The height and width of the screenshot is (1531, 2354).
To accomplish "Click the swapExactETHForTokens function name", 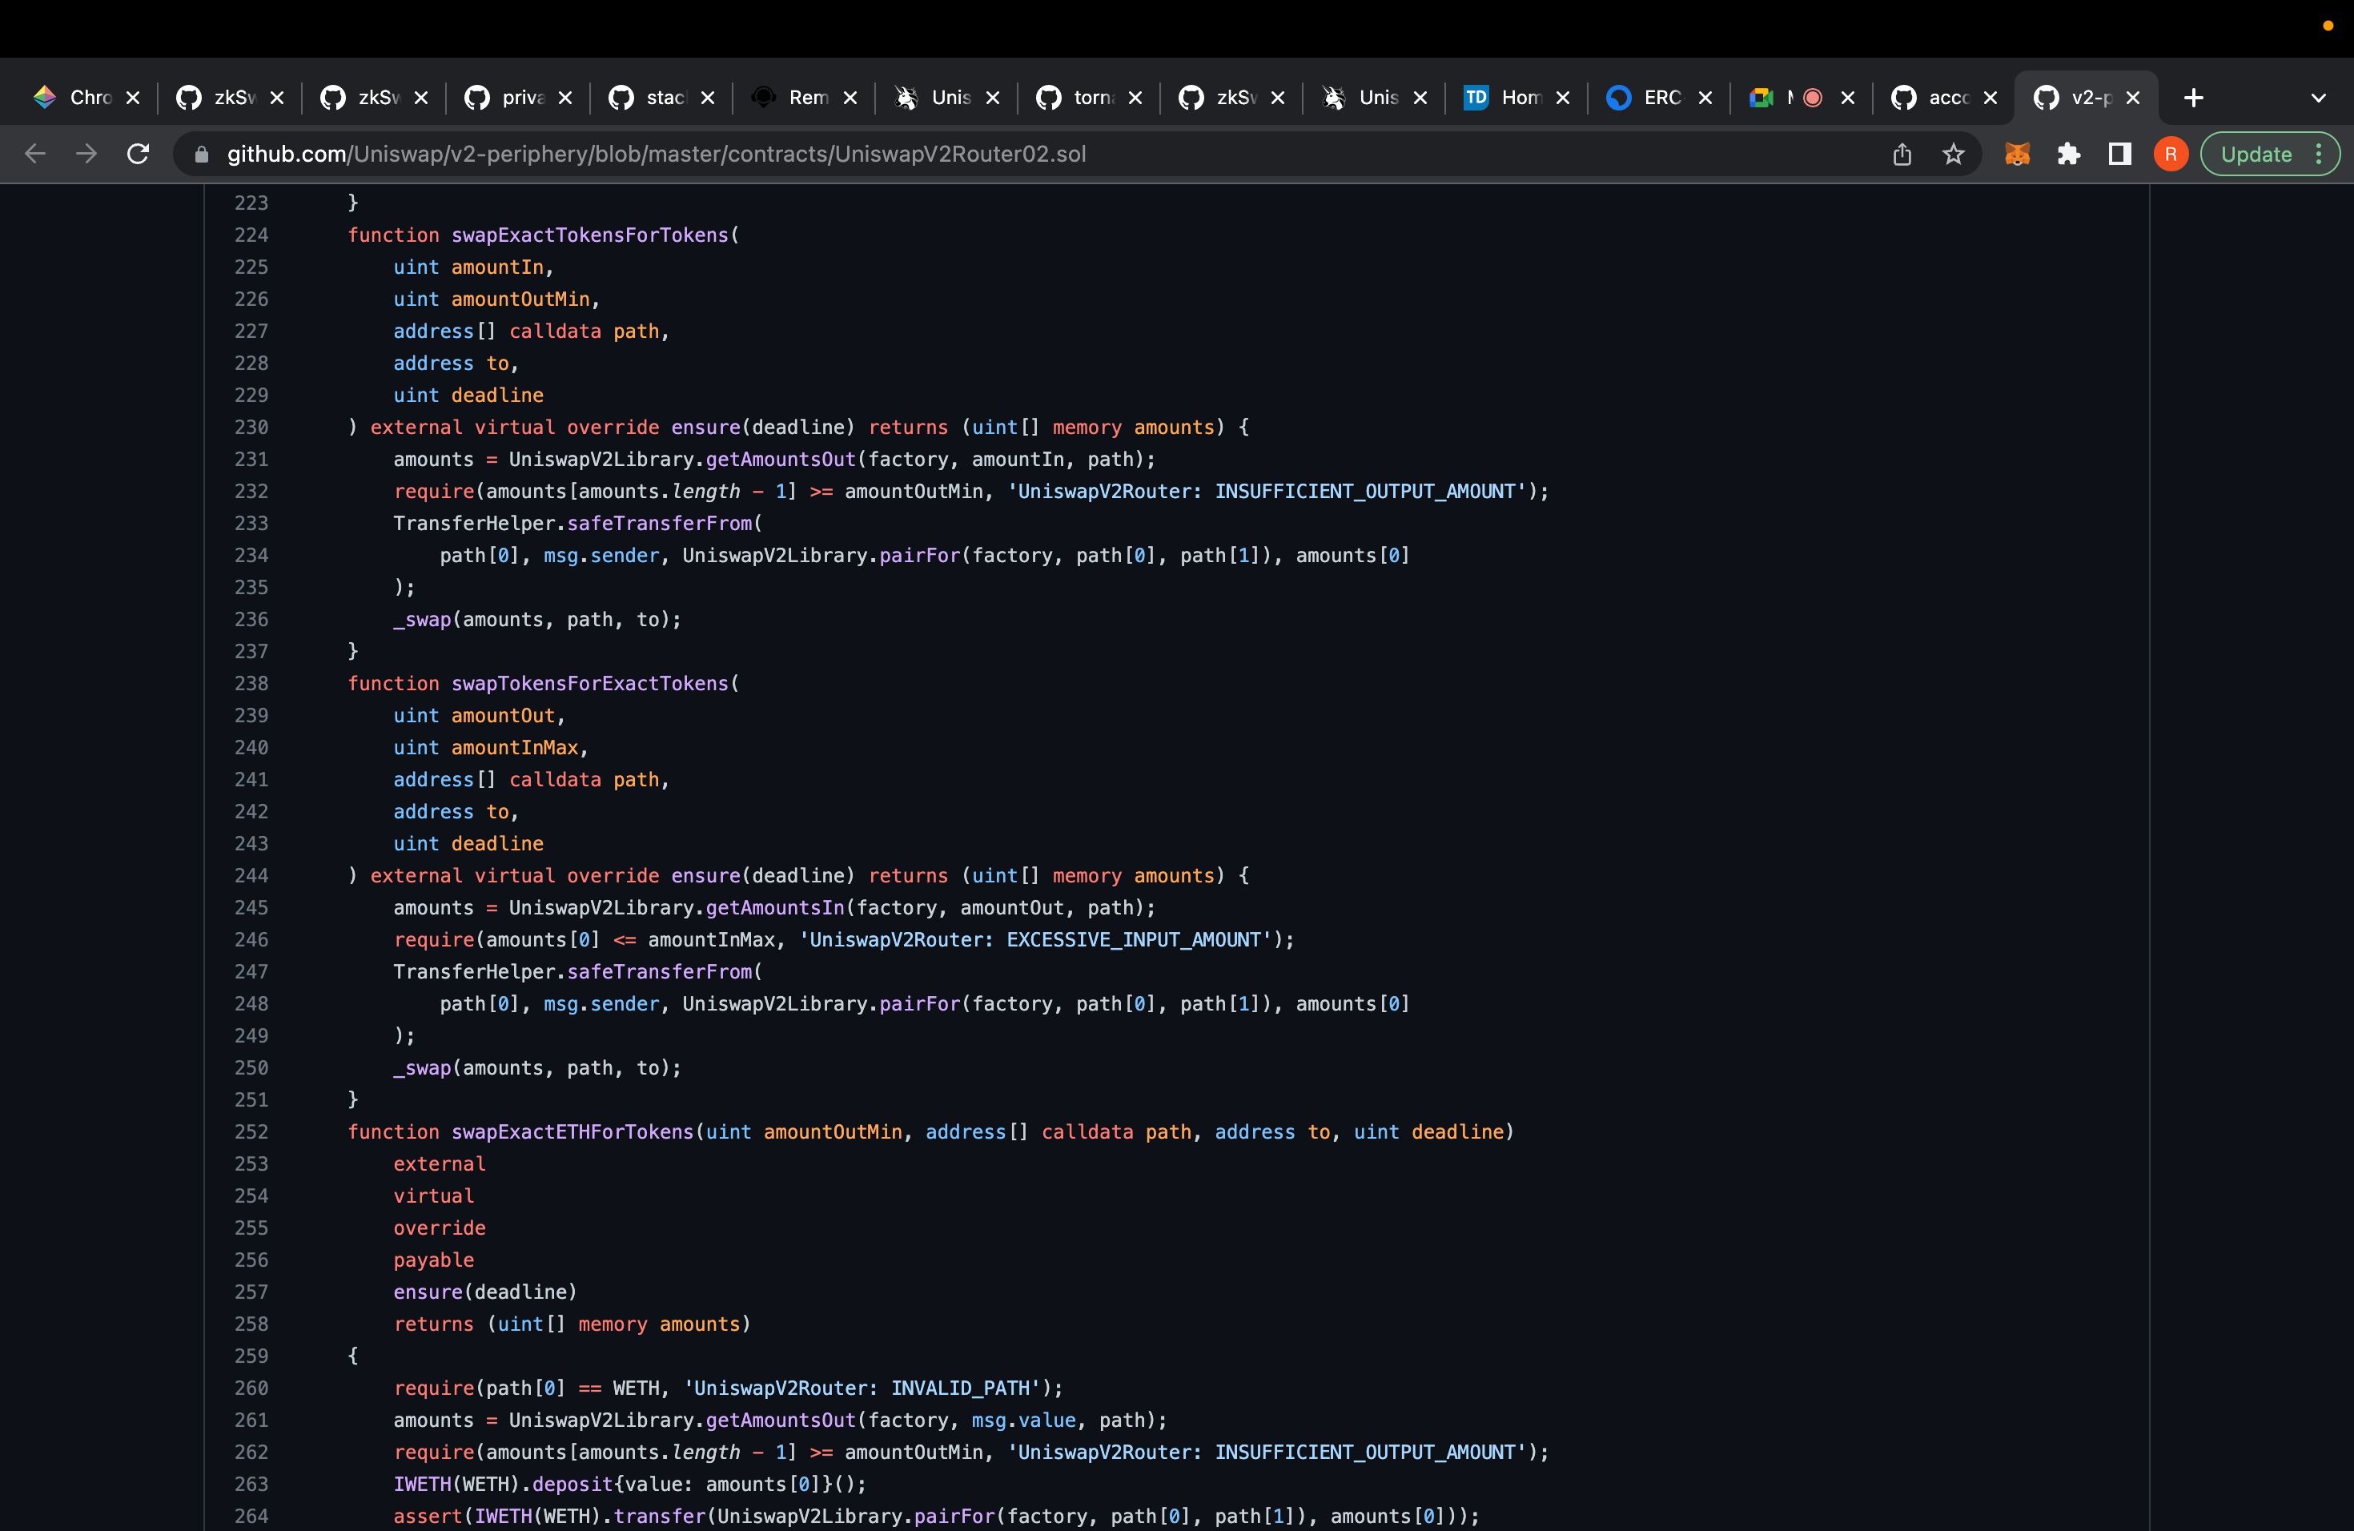I will (x=572, y=1131).
